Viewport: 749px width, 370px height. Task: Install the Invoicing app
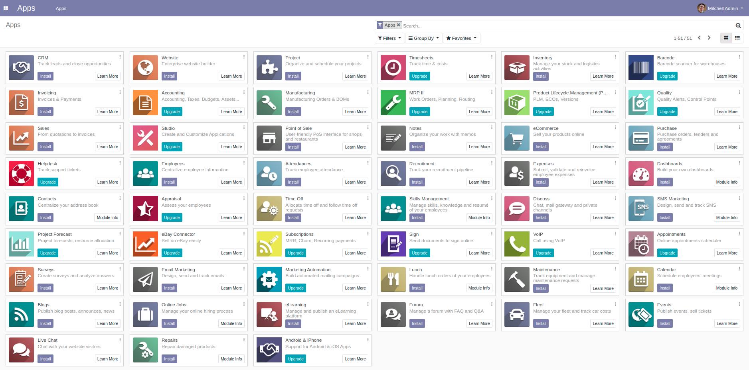[45, 112]
